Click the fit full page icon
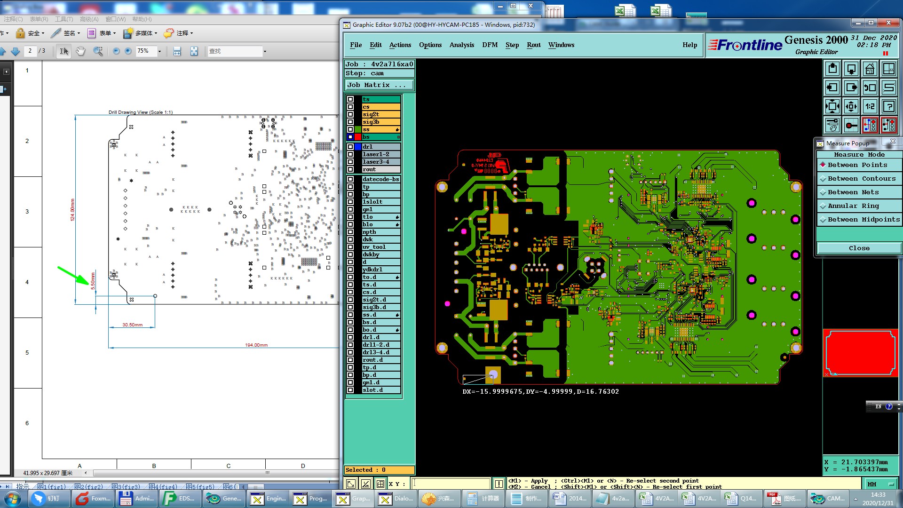Screen dimensions: 903x508 point(194,51)
